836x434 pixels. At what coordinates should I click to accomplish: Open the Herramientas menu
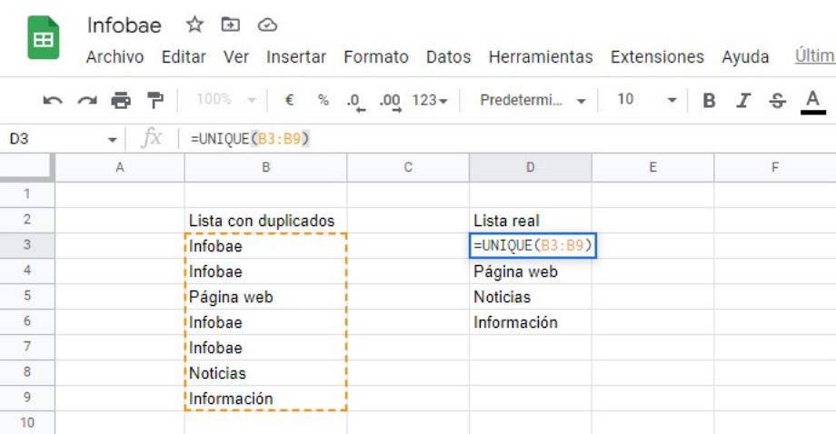point(541,56)
